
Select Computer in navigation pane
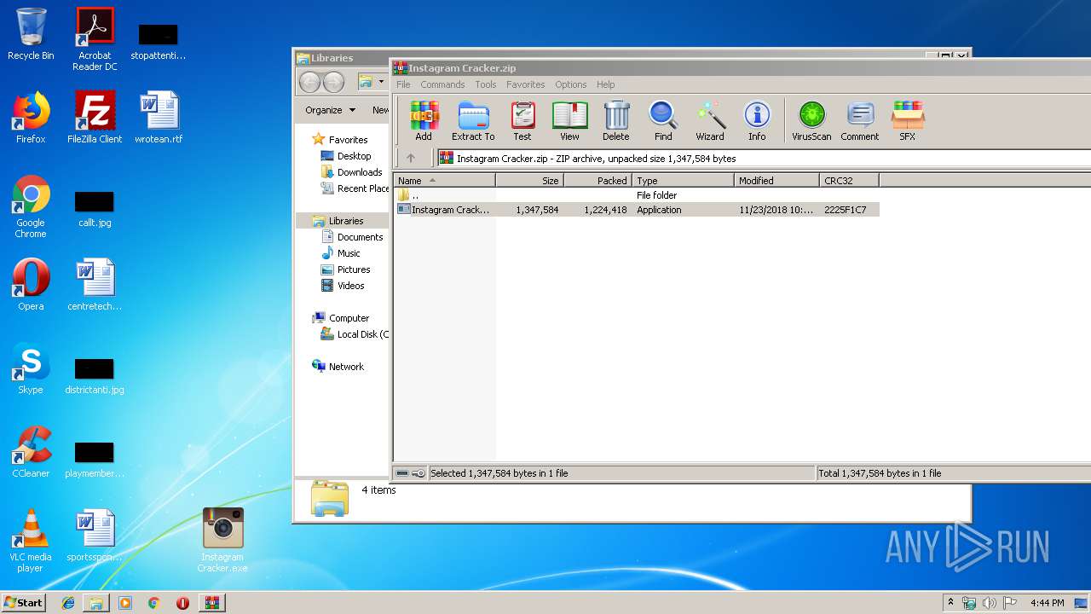pos(341,318)
